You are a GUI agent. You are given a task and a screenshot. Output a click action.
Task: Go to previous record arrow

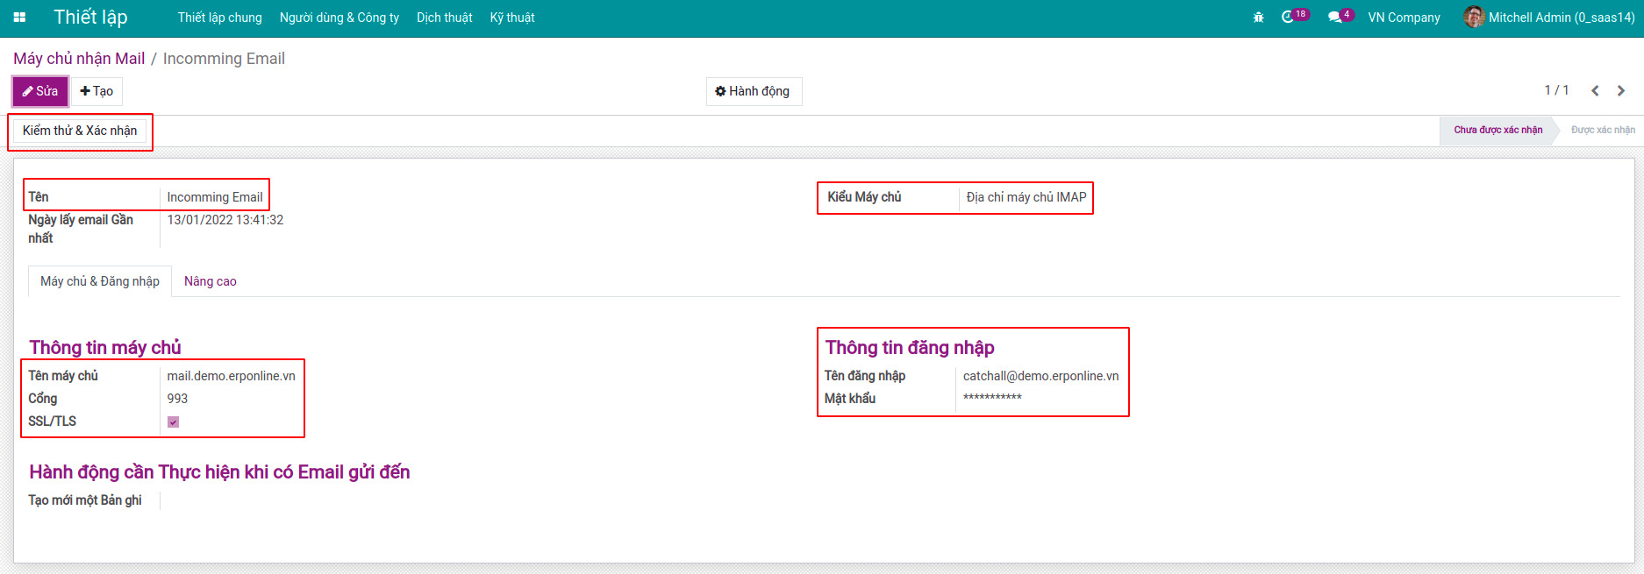[x=1595, y=91]
